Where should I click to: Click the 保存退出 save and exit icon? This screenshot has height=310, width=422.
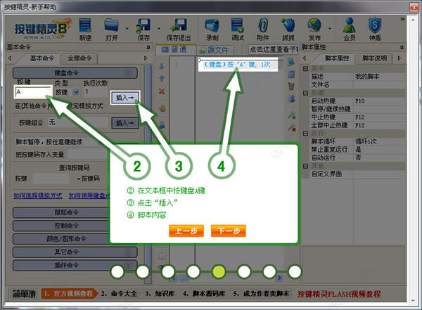click(179, 30)
